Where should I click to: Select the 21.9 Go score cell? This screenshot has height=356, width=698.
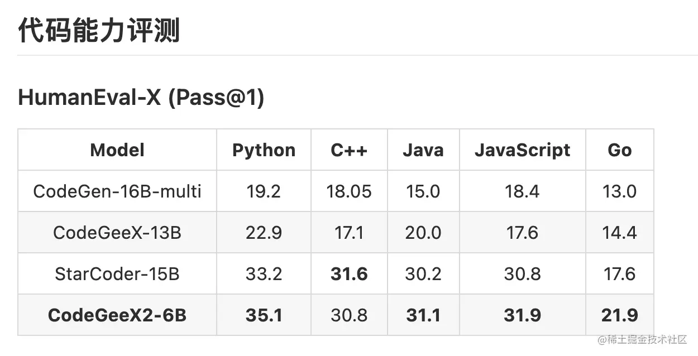[x=619, y=315]
